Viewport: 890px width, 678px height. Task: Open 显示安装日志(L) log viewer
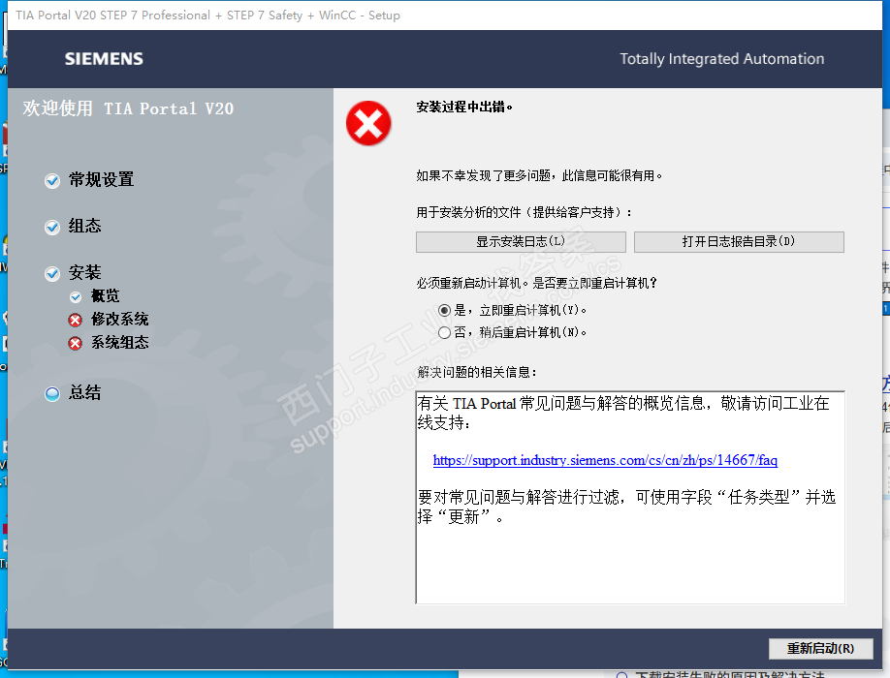tap(521, 242)
